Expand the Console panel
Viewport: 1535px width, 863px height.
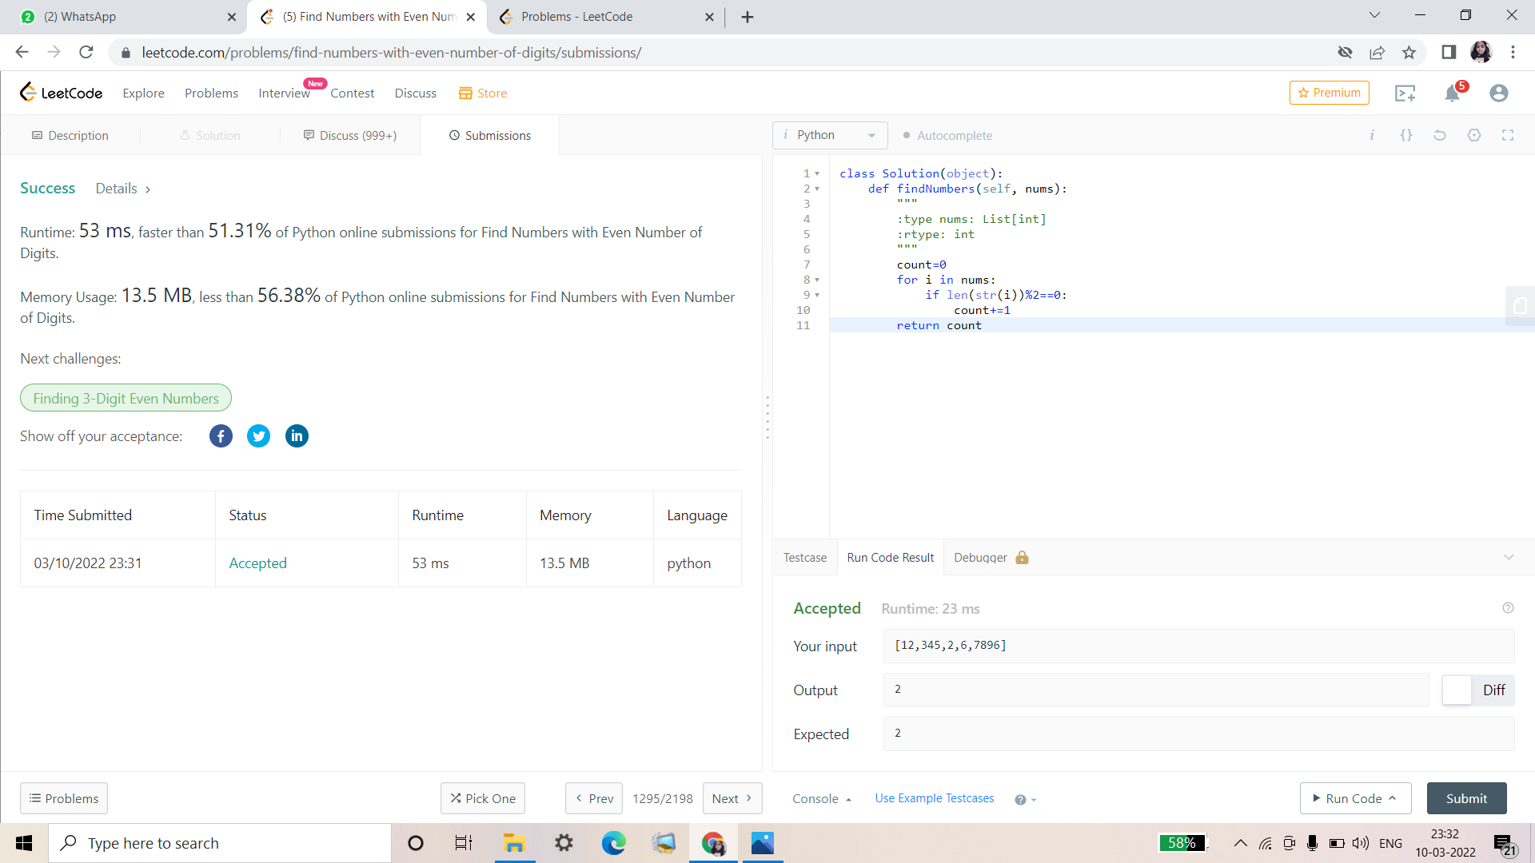click(x=822, y=798)
